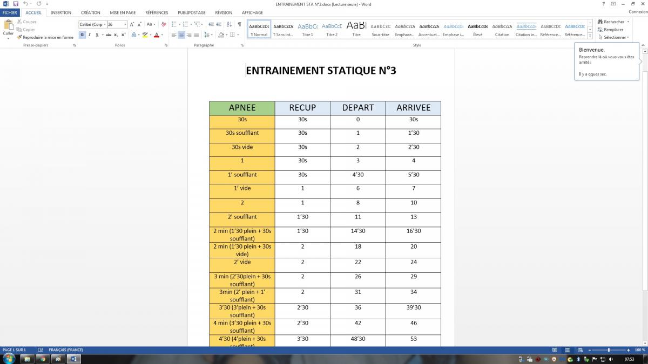Switch to the CRÉATION tab
The width and height of the screenshot is (648, 364).
pos(91,12)
